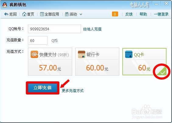Click the orange 快 quick-pay icon
The image size is (172, 123).
pyautogui.click(x=34, y=54)
